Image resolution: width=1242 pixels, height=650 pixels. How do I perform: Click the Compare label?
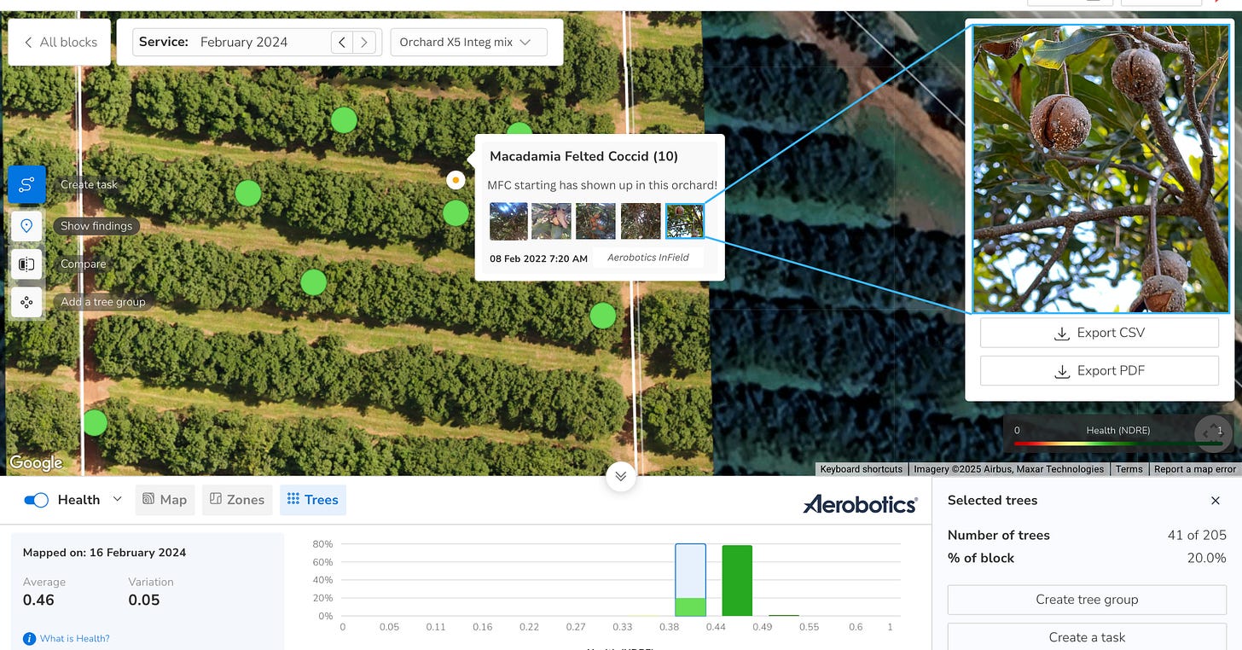coord(84,264)
